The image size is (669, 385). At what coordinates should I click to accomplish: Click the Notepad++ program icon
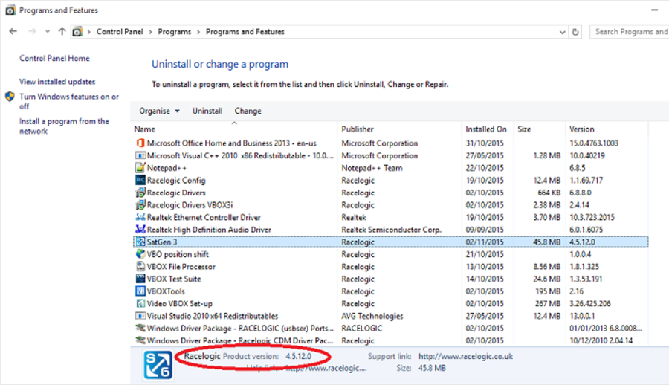tap(140, 168)
